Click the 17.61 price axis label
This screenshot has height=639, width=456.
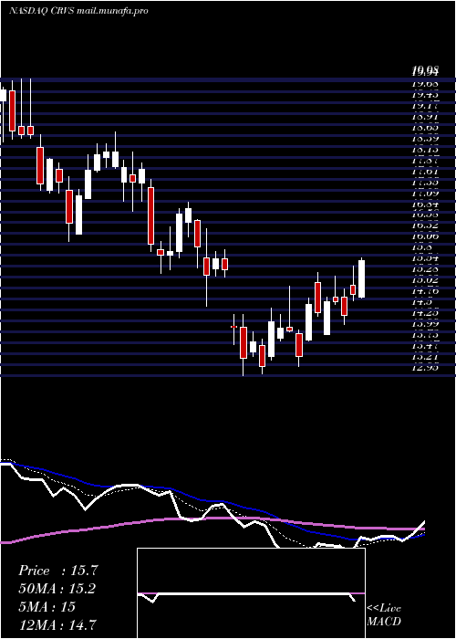(425, 172)
